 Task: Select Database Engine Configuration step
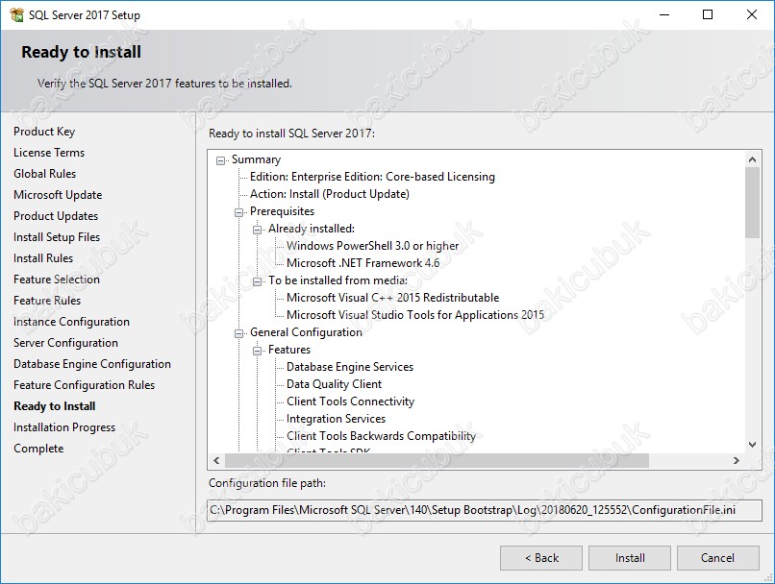(x=92, y=364)
